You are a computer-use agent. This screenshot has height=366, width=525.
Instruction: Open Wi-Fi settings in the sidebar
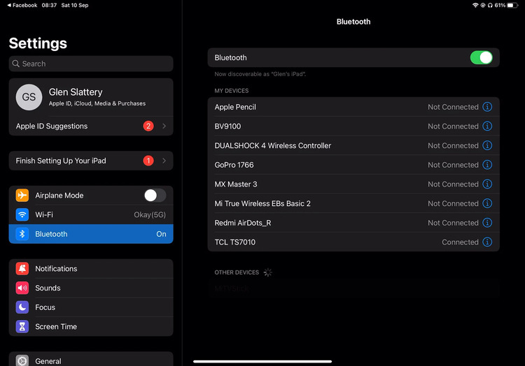click(x=91, y=214)
